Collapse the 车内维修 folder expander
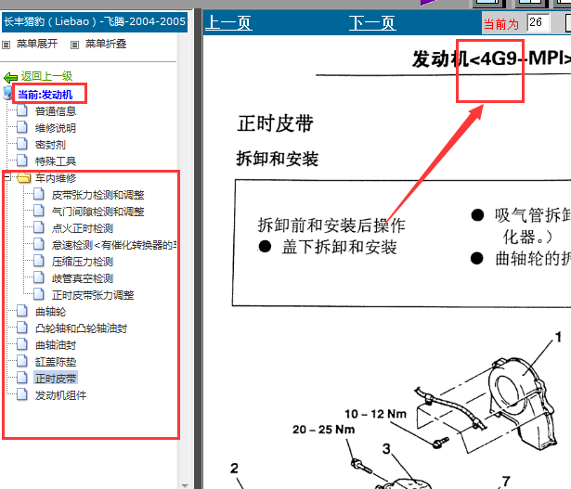Image resolution: width=571 pixels, height=489 pixels. click(x=7, y=177)
